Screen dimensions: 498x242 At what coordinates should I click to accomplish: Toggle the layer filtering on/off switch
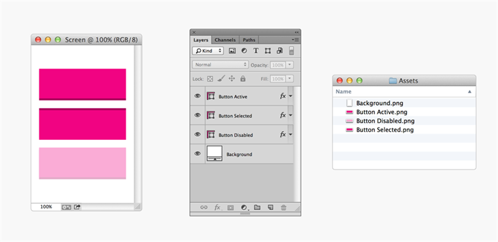point(291,51)
